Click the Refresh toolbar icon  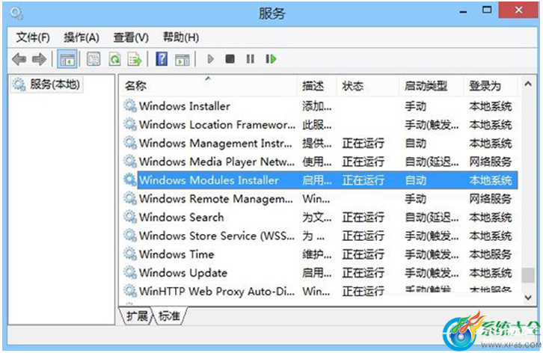pos(114,59)
